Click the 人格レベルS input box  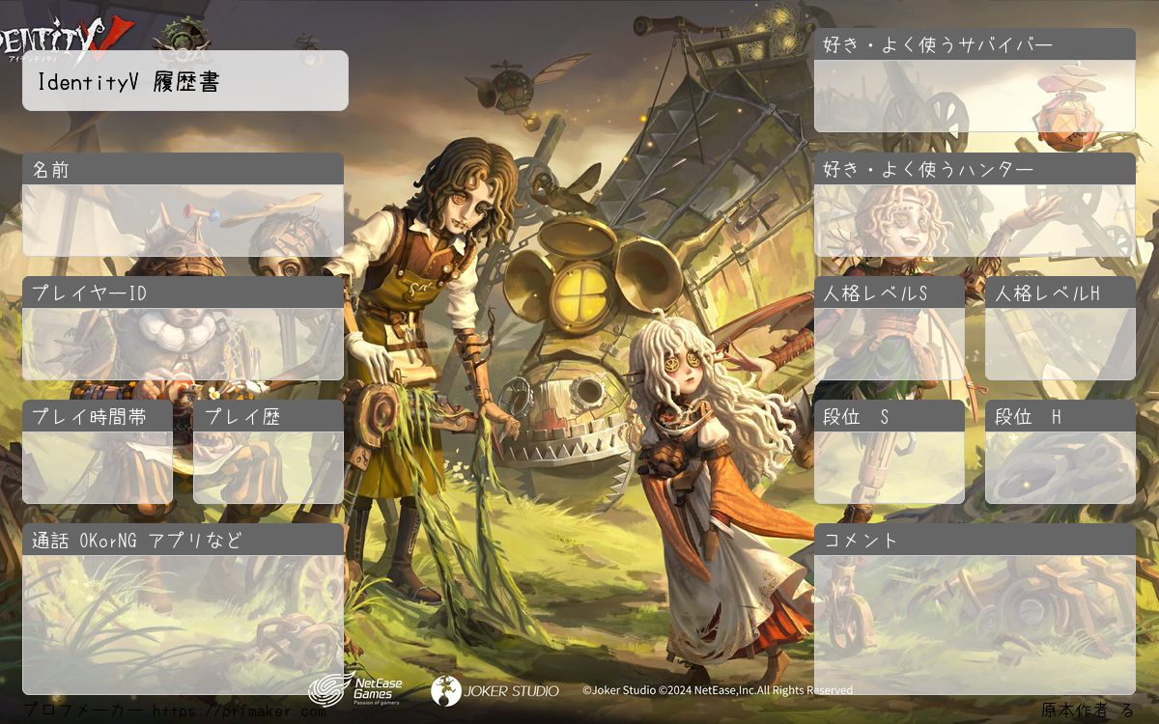(x=890, y=344)
